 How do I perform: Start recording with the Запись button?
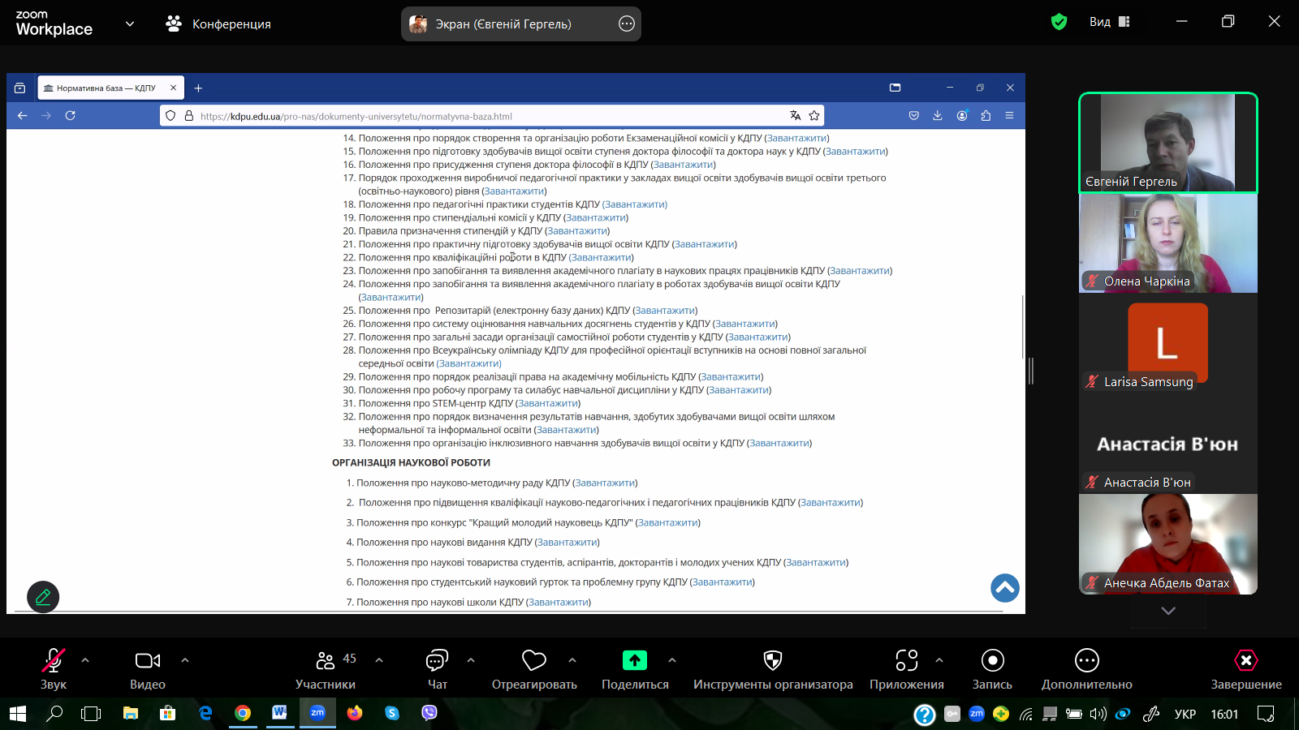pos(992,668)
